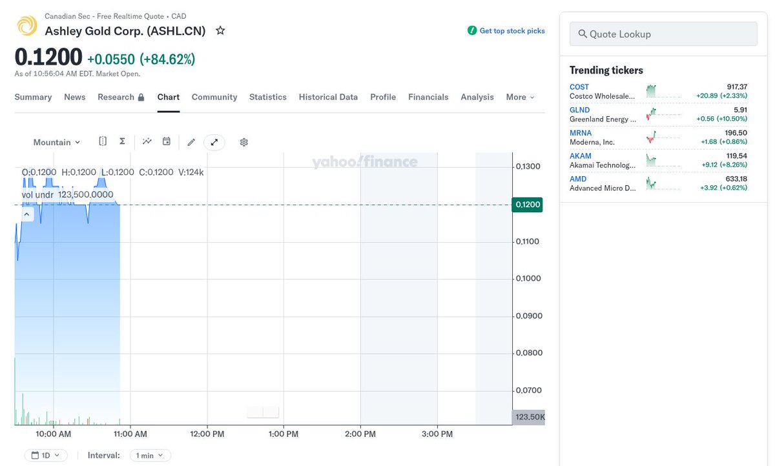Select the Chart tab

tap(169, 97)
